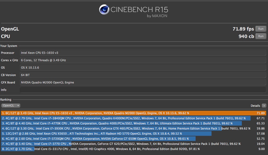Viewport: 268px width, 155px height.
Task: Click the CPU test label
Action: [5, 36]
